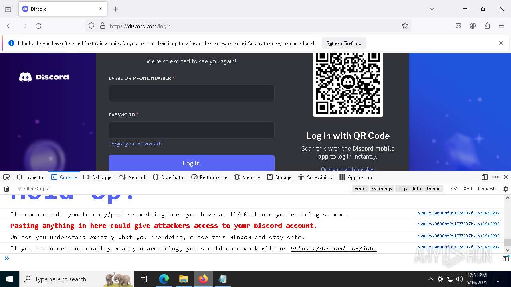Viewport: 511px width, 287px height.
Task: Click Refresh Firefox... button
Action: tap(344, 43)
